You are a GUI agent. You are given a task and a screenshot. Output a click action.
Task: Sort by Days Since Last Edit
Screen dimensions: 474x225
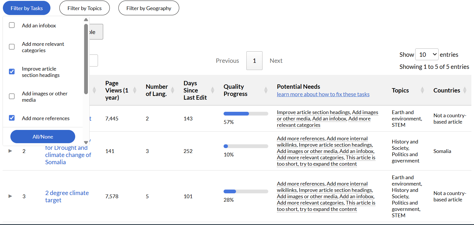pos(213,90)
